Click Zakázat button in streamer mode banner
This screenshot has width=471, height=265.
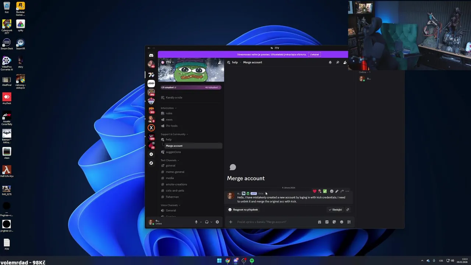click(x=314, y=54)
